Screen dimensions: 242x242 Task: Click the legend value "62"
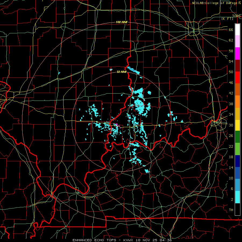tap(231, 40)
